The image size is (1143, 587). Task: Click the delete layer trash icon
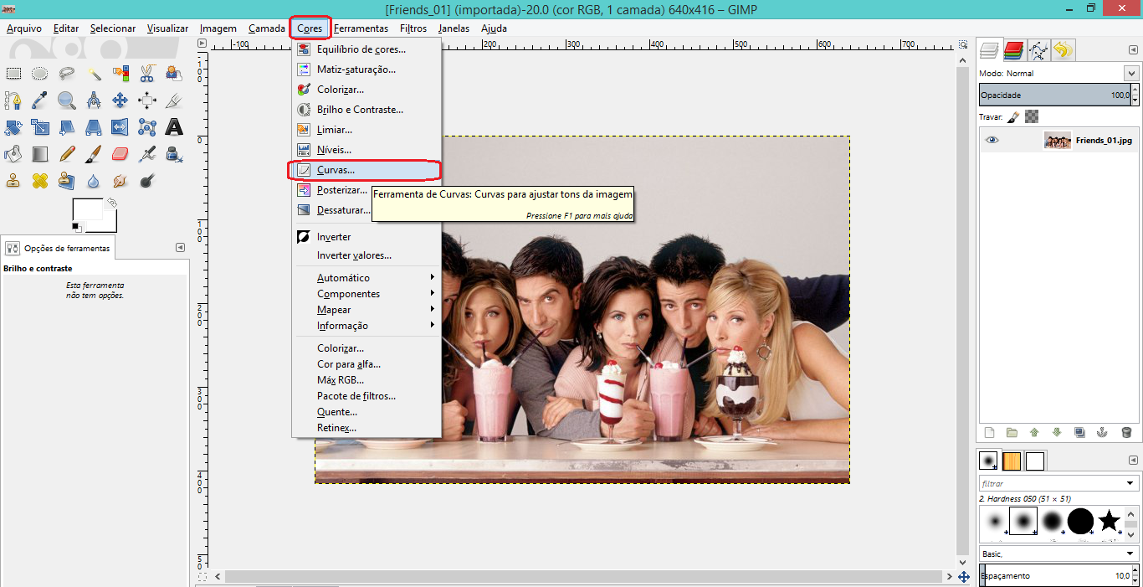pyautogui.click(x=1126, y=432)
